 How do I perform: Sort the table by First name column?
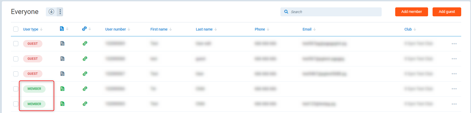pos(159,29)
